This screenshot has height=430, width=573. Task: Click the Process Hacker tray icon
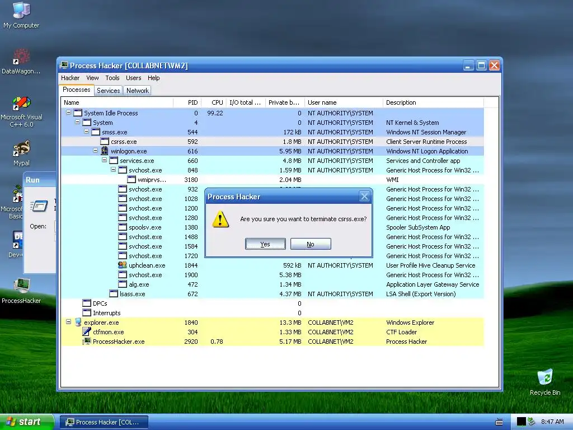tap(531, 422)
